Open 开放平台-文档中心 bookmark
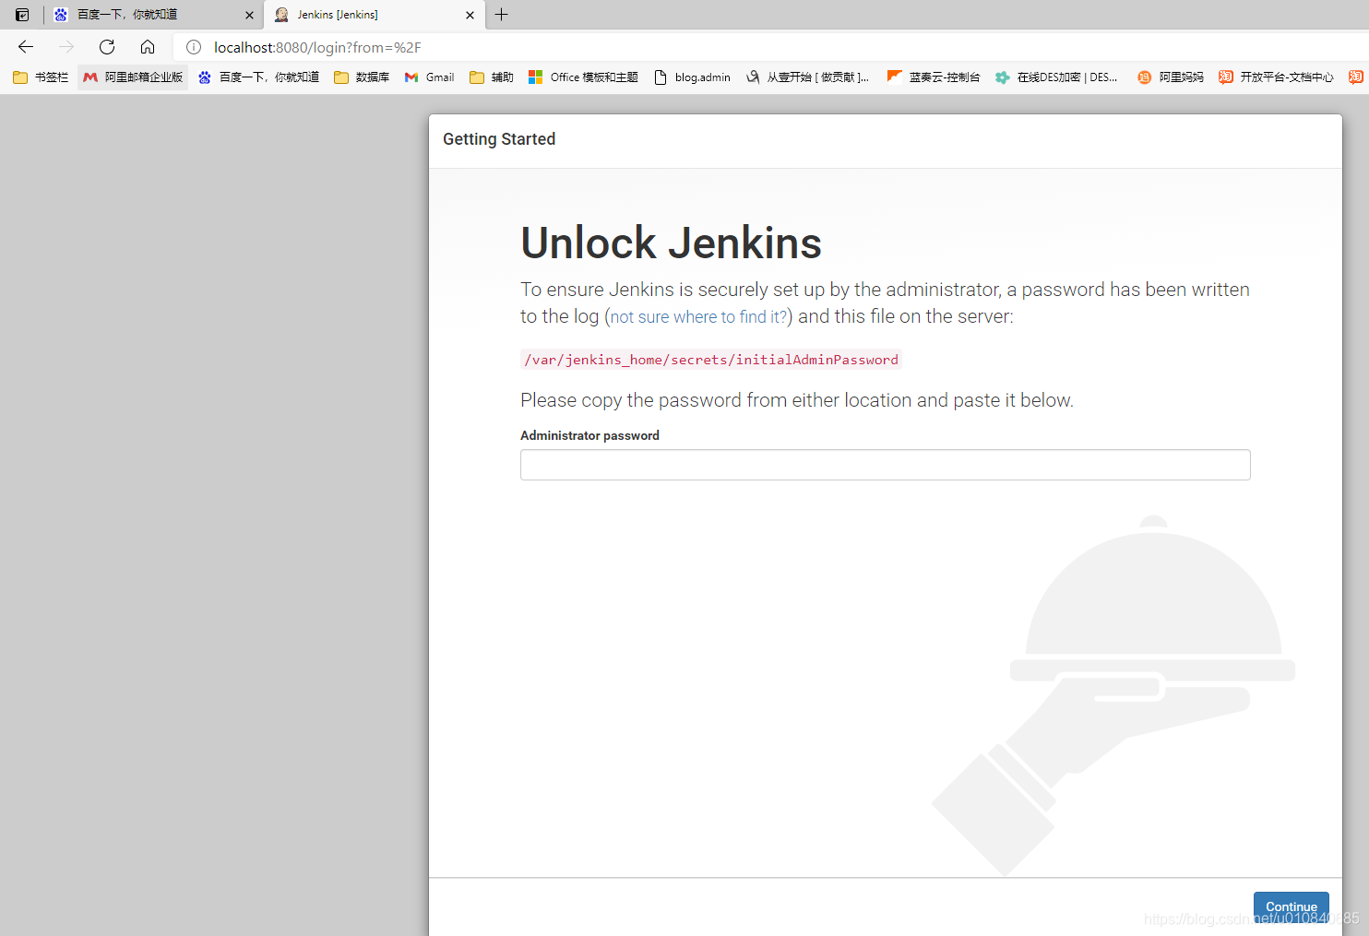 click(x=1276, y=77)
